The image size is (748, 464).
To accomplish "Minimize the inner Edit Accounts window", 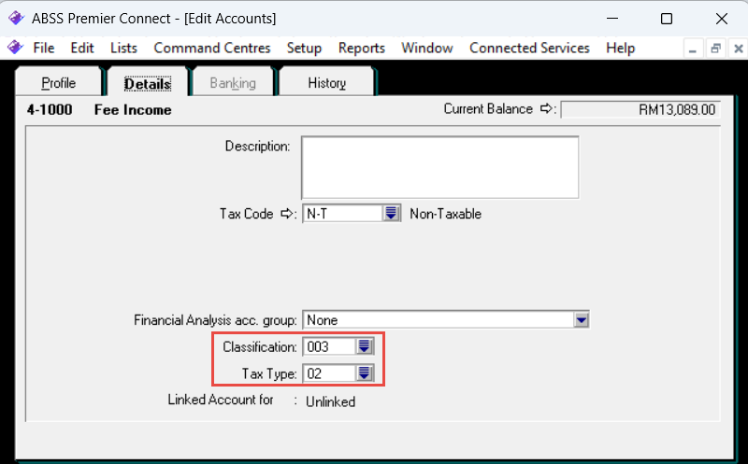I will 695,49.
